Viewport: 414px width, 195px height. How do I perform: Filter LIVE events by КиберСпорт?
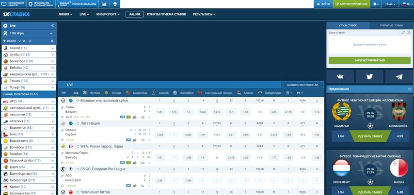tap(270, 93)
